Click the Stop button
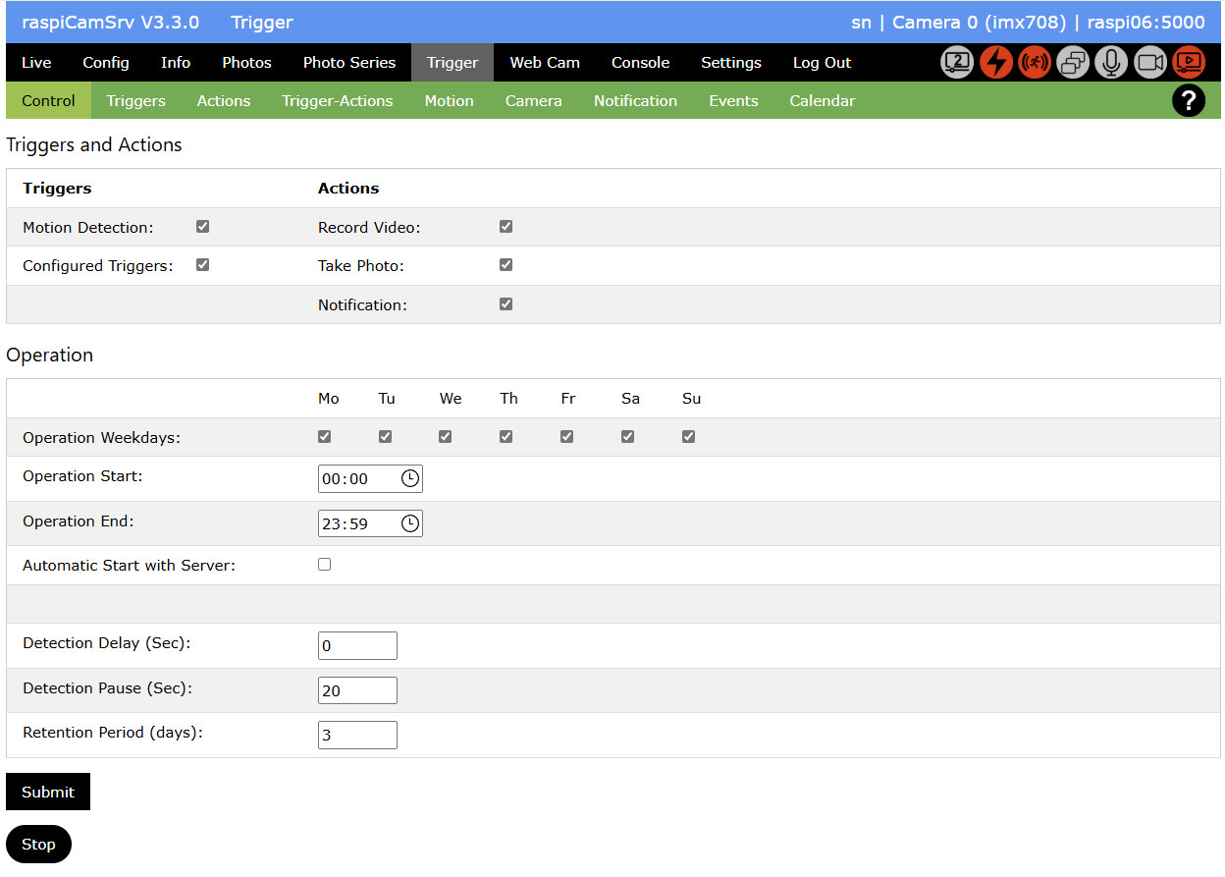The height and width of the screenshot is (877, 1225). 38,844
